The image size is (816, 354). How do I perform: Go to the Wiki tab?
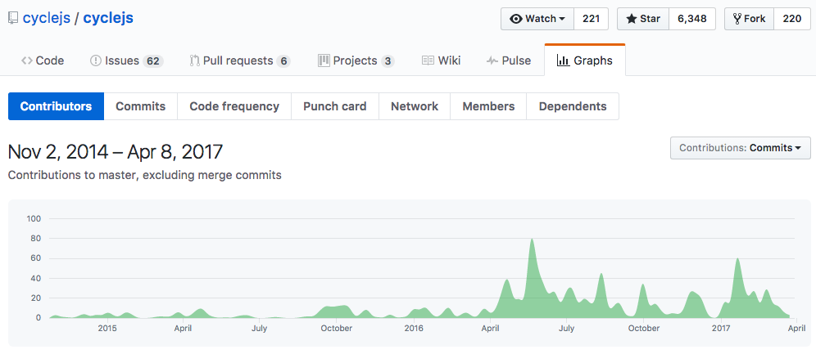click(442, 60)
